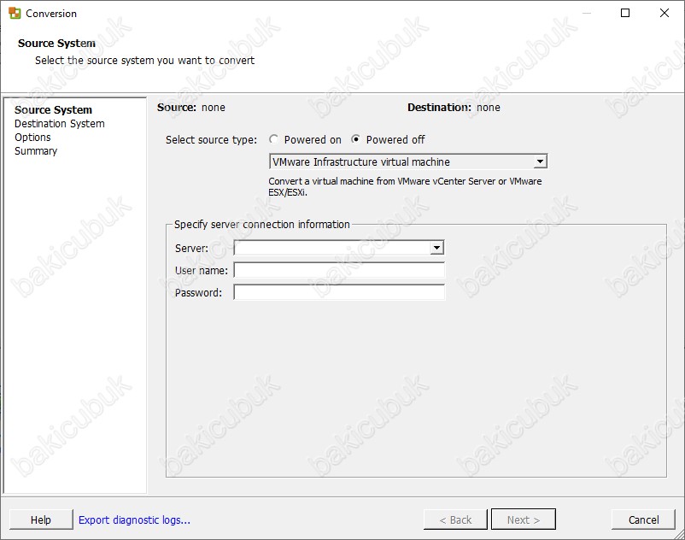
Task: Maximize the Conversion window
Action: pos(625,13)
